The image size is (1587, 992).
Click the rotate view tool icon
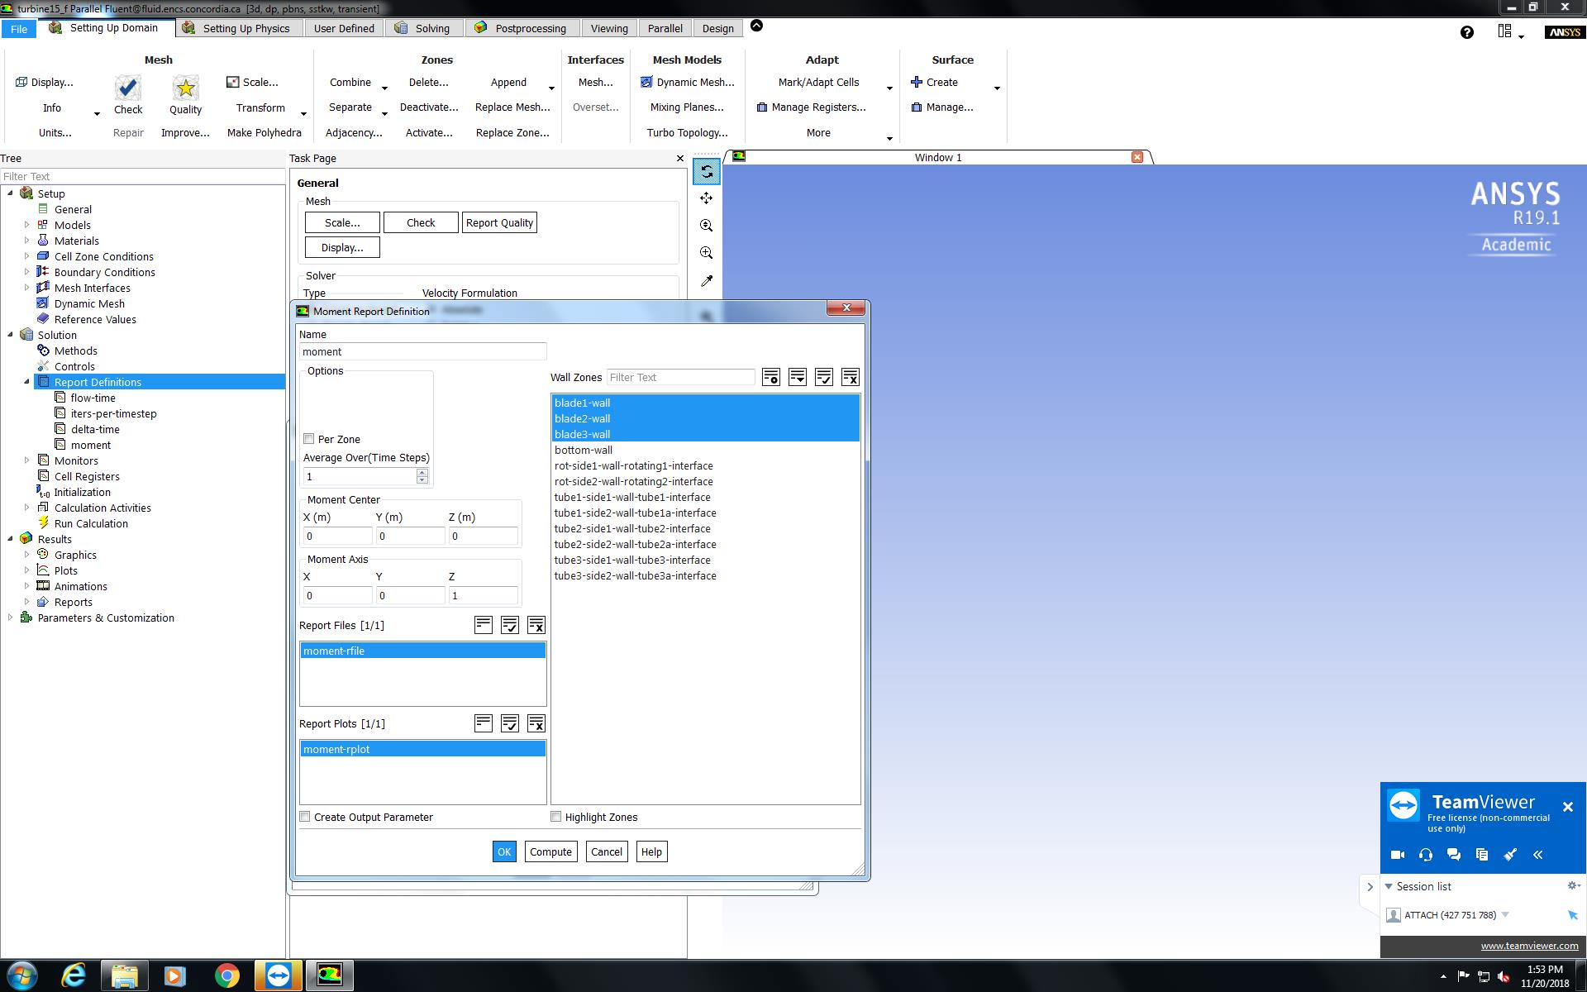point(706,172)
